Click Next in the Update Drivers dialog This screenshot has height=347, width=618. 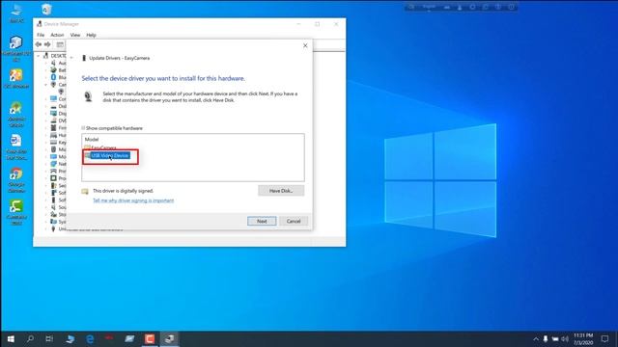[262, 221]
